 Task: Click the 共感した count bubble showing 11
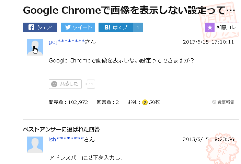pos(91,84)
